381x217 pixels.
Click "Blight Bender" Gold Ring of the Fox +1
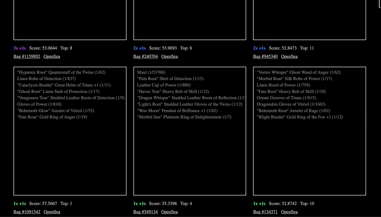click(x=300, y=117)
